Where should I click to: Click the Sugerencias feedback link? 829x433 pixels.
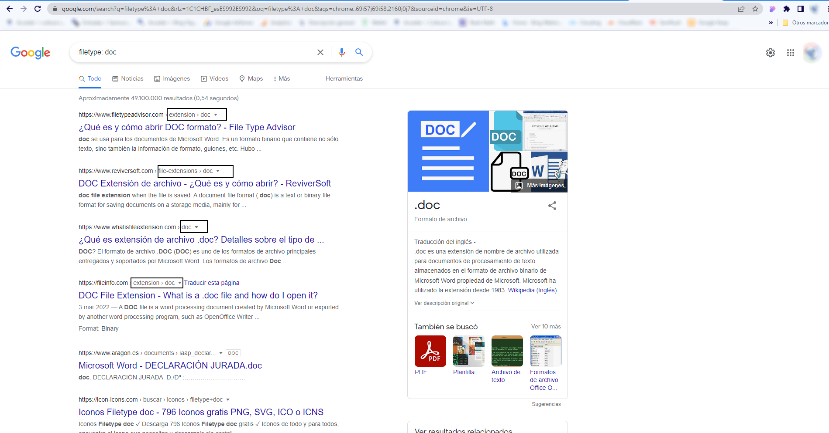pyautogui.click(x=546, y=404)
